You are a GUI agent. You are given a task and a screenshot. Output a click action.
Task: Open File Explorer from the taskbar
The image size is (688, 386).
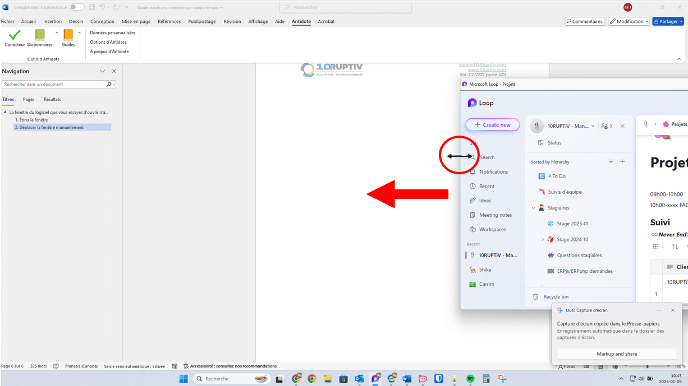click(x=327, y=379)
